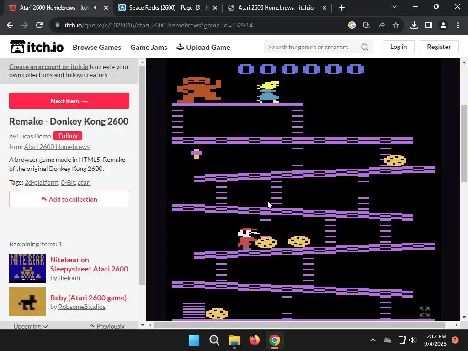Open Nitebear on Sleepystreet Atari 2600 title
The width and height of the screenshot is (468, 351).
coord(89,265)
